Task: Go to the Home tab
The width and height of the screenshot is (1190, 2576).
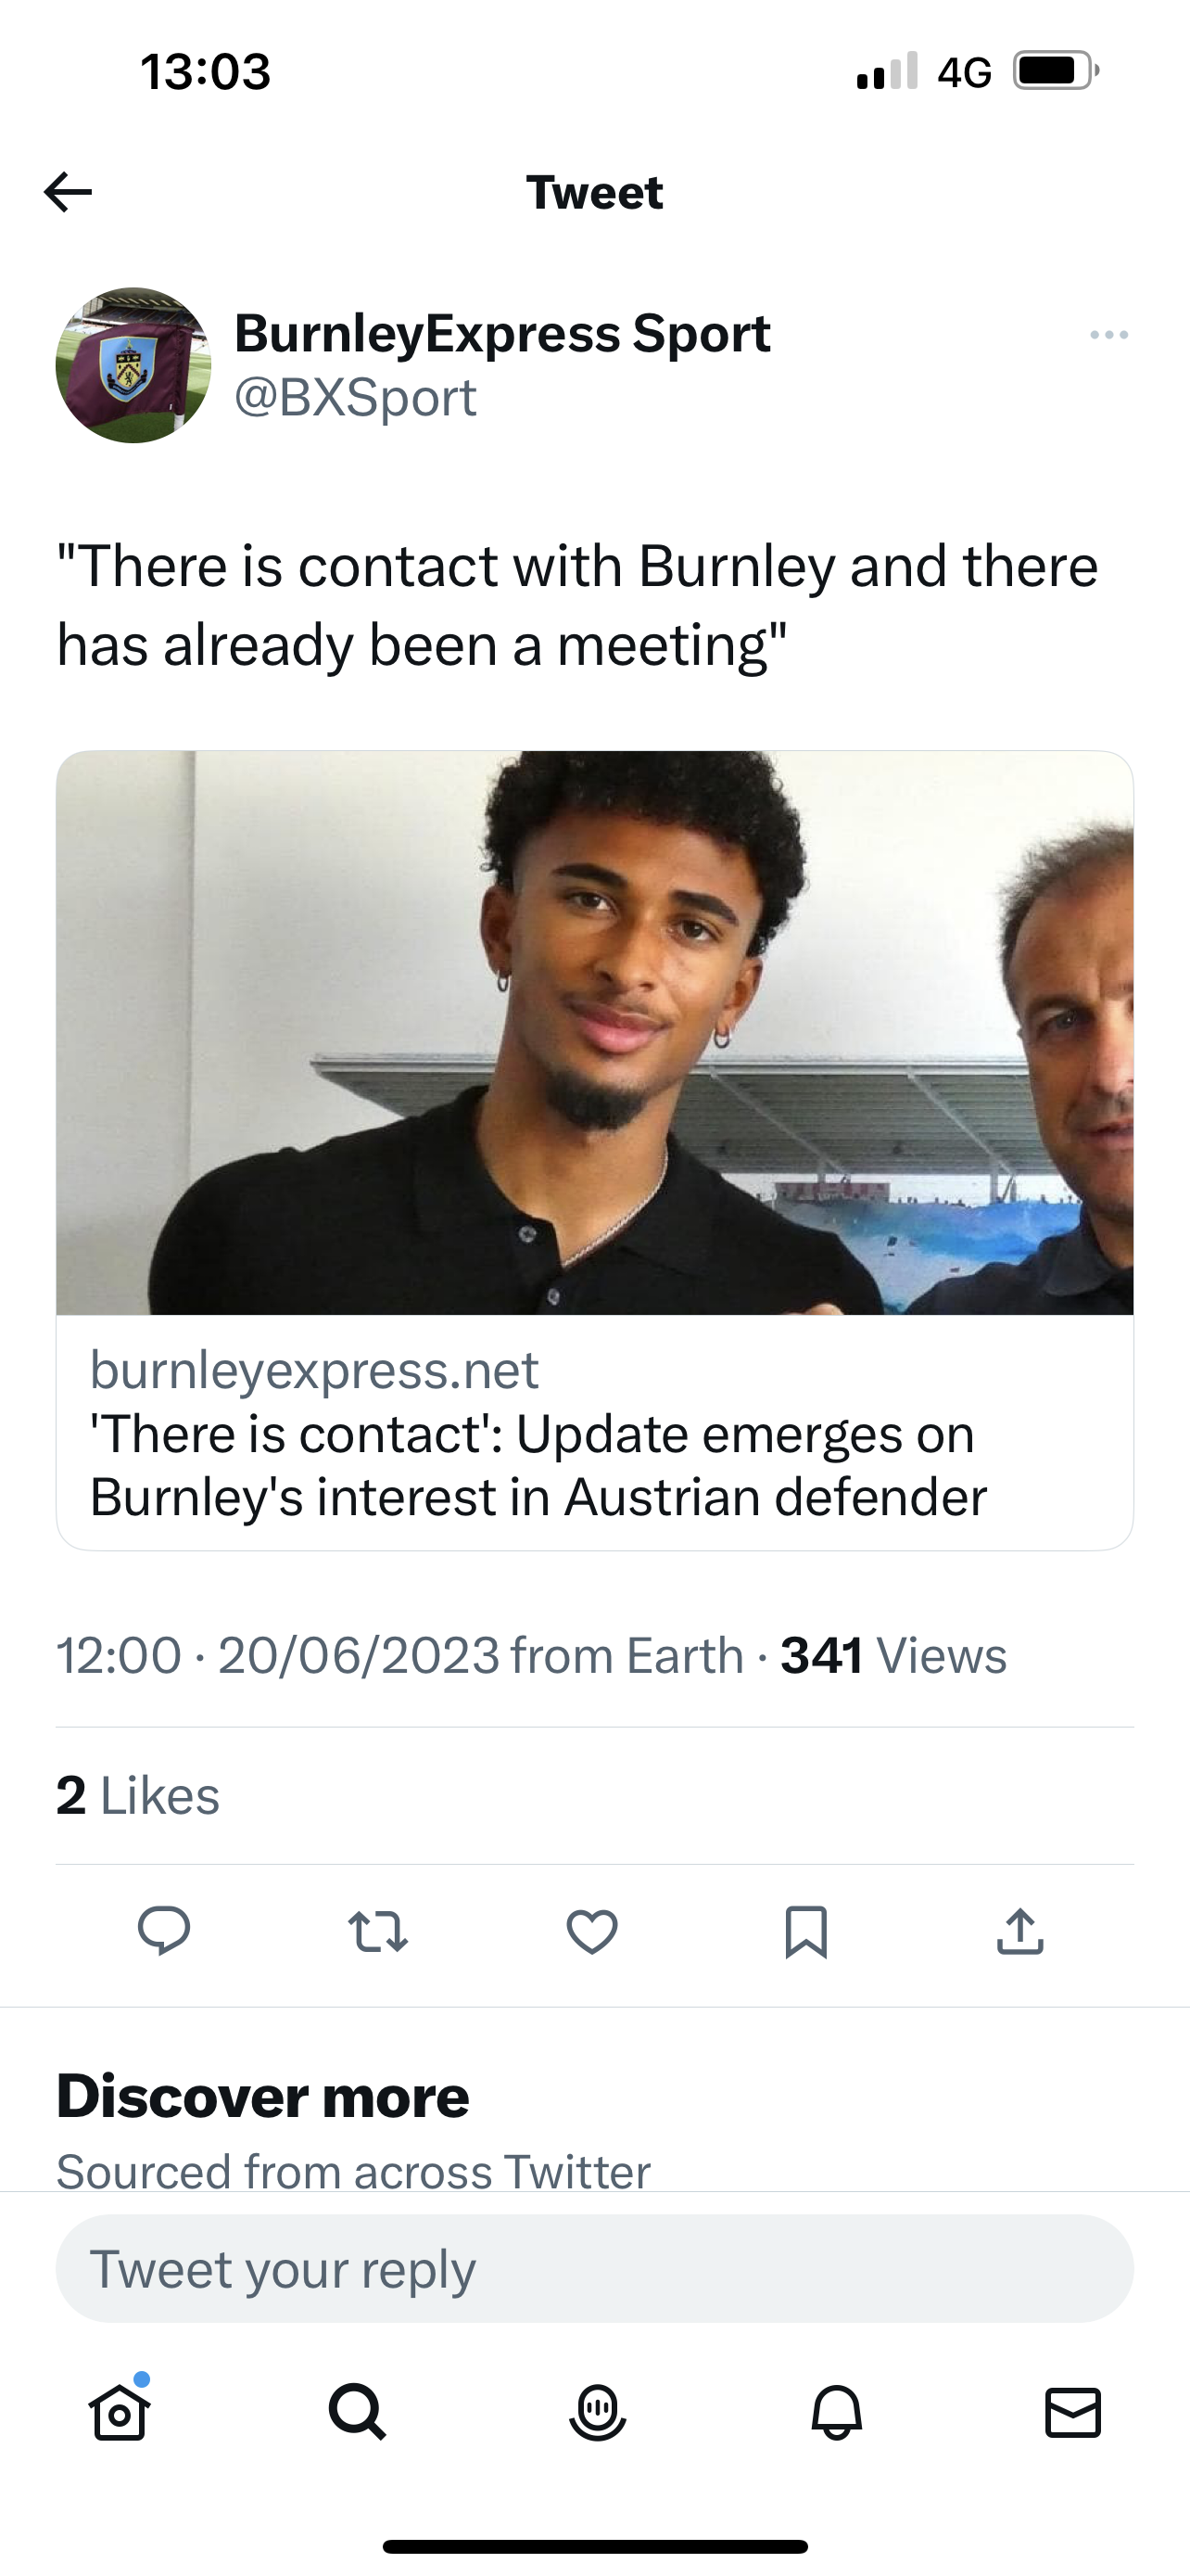Action: (x=120, y=2412)
